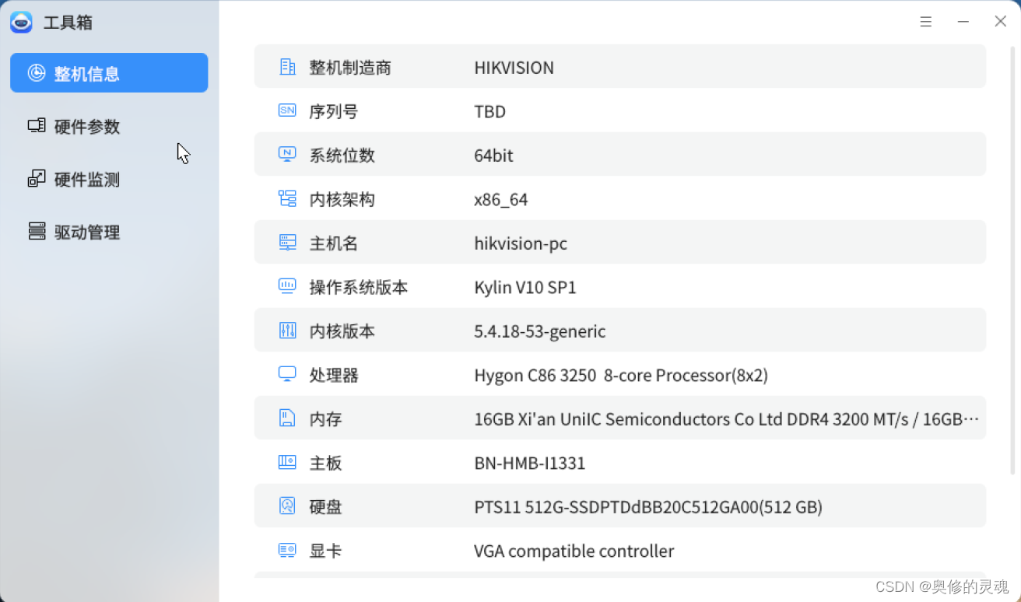Click the 内核架构 label
1021x602 pixels.
click(x=342, y=200)
